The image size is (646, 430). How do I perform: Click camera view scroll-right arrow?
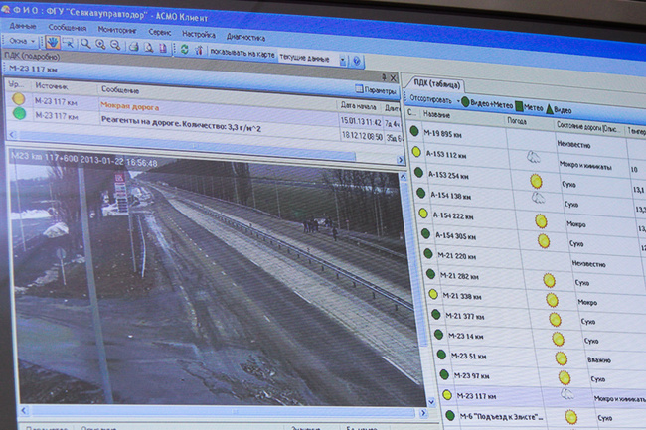[422, 413]
